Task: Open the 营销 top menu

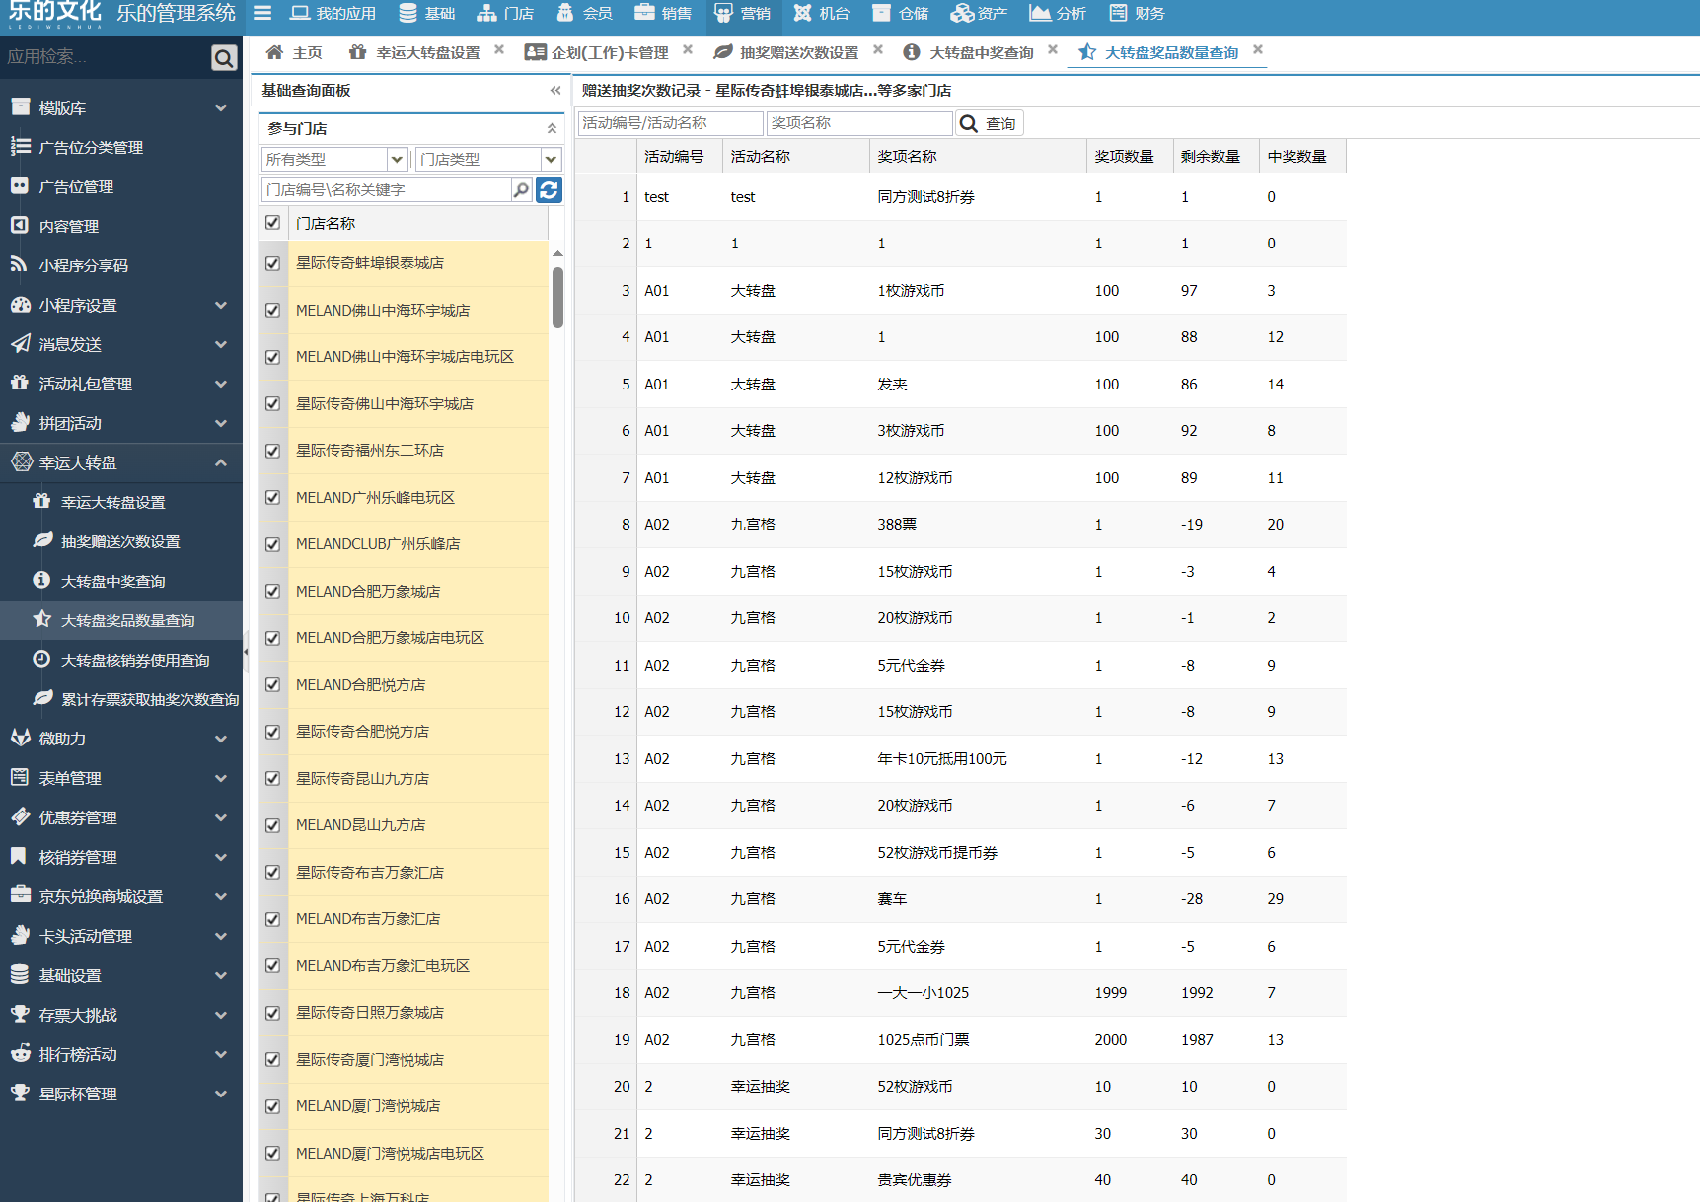Action: 743,13
